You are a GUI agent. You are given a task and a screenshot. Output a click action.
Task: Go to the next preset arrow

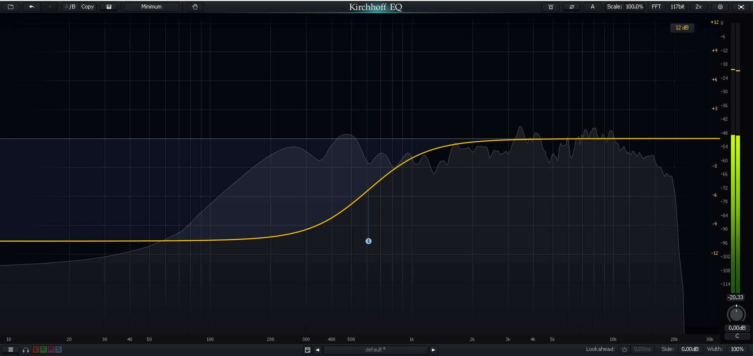(434, 350)
